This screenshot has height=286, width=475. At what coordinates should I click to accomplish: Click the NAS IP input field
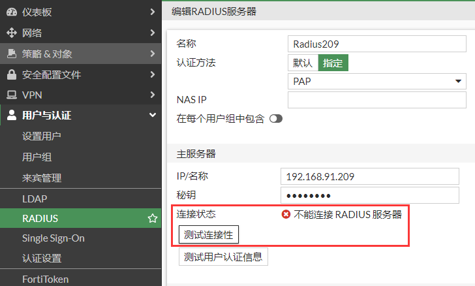376,100
